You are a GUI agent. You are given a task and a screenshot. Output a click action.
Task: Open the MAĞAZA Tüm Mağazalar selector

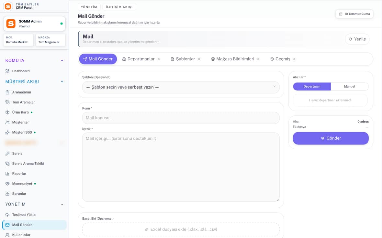[x=51, y=40]
